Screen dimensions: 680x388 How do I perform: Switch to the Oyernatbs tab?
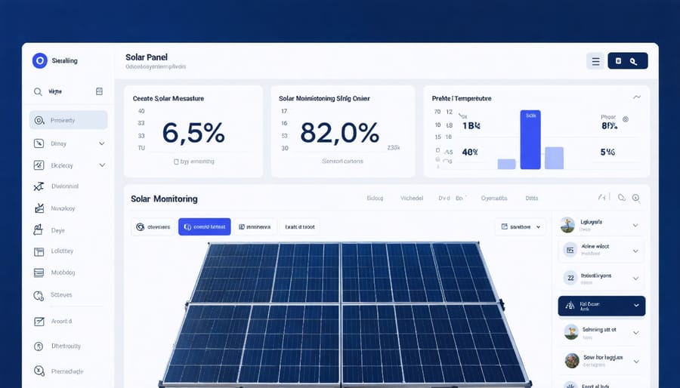point(494,199)
